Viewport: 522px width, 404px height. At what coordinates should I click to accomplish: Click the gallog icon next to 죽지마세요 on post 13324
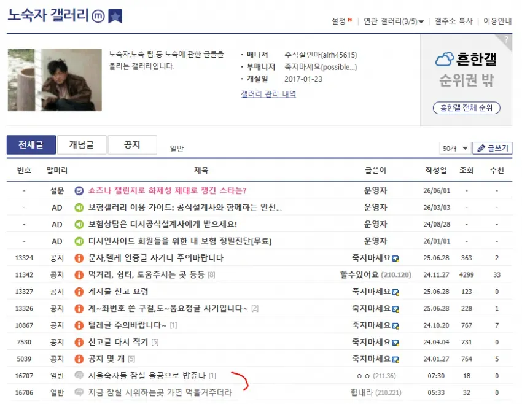pos(395,258)
